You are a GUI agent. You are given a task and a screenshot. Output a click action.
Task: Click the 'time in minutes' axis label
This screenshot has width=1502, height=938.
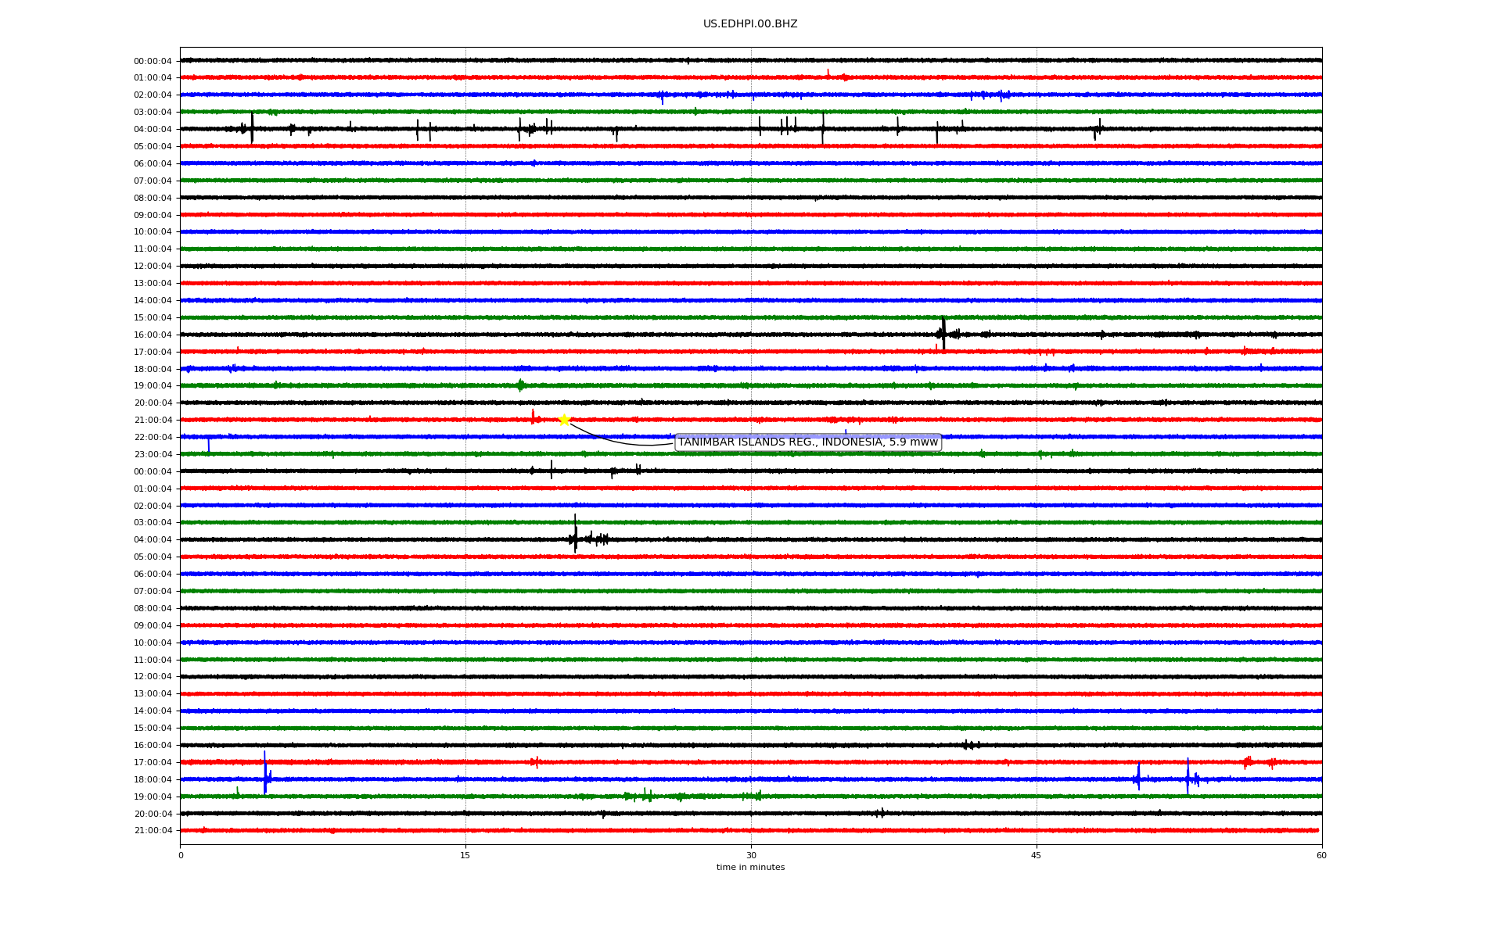point(750,868)
